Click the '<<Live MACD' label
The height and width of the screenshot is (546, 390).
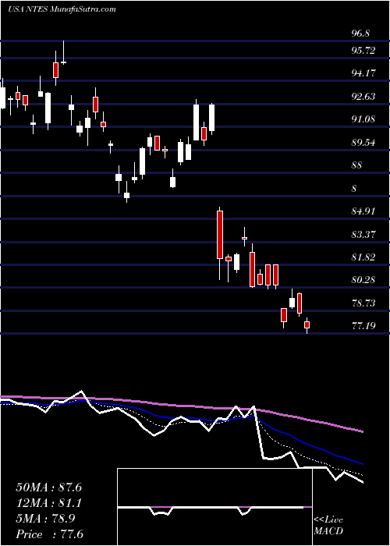[328, 526]
